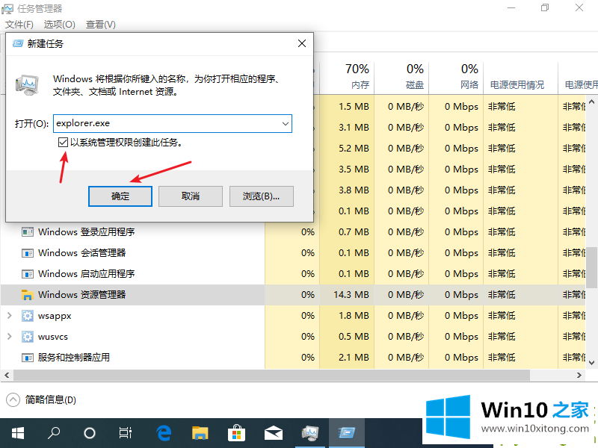The width and height of the screenshot is (598, 448).
Task: Click the scroll left arrow
Action: click(x=7, y=376)
